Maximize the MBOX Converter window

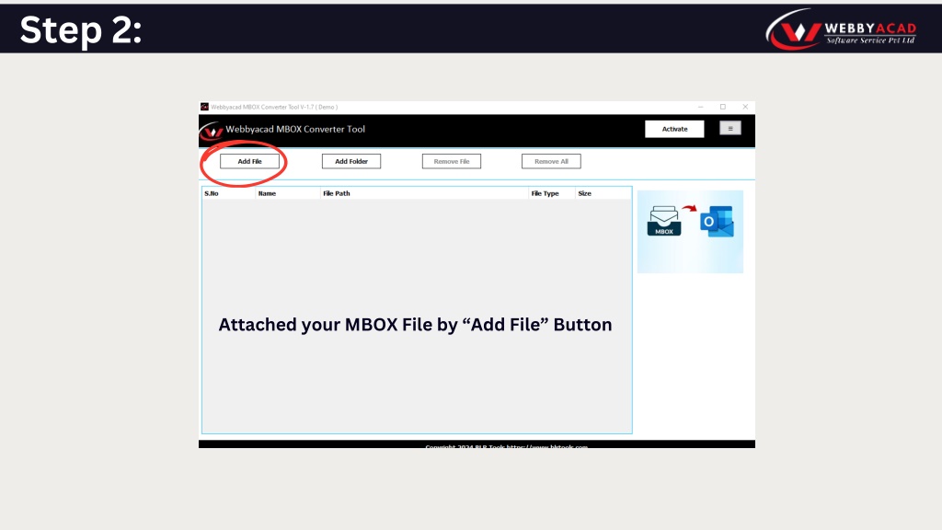click(x=723, y=107)
